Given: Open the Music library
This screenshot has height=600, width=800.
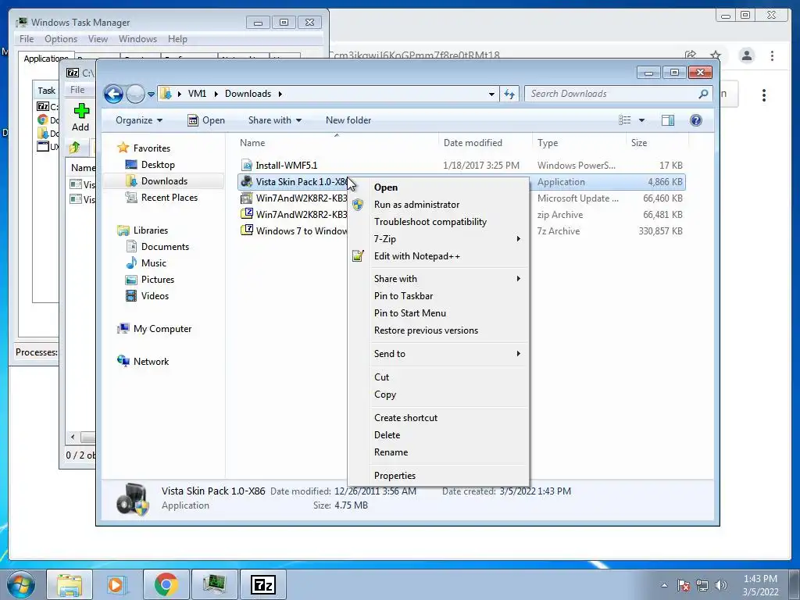Looking at the screenshot, I should 146,262.
